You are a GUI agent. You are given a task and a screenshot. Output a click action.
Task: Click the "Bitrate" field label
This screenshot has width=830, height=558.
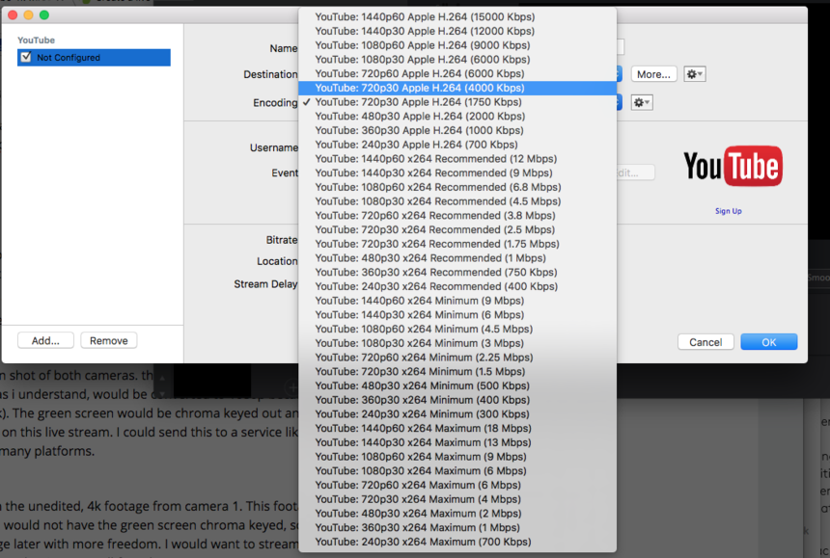[x=282, y=240]
